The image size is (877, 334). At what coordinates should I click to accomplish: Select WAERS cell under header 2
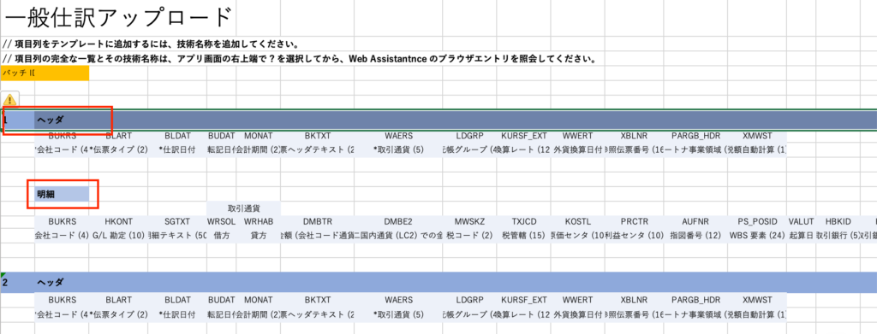pos(398,300)
